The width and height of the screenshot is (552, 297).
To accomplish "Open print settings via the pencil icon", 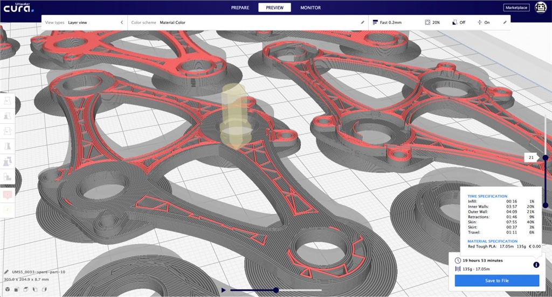I will [505, 23].
